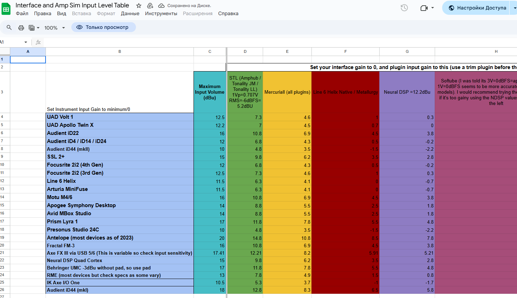
Task: Open the Вид menu
Action: click(x=62, y=13)
